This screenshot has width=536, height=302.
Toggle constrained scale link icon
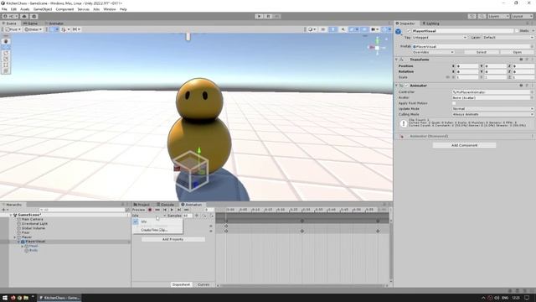click(x=448, y=77)
